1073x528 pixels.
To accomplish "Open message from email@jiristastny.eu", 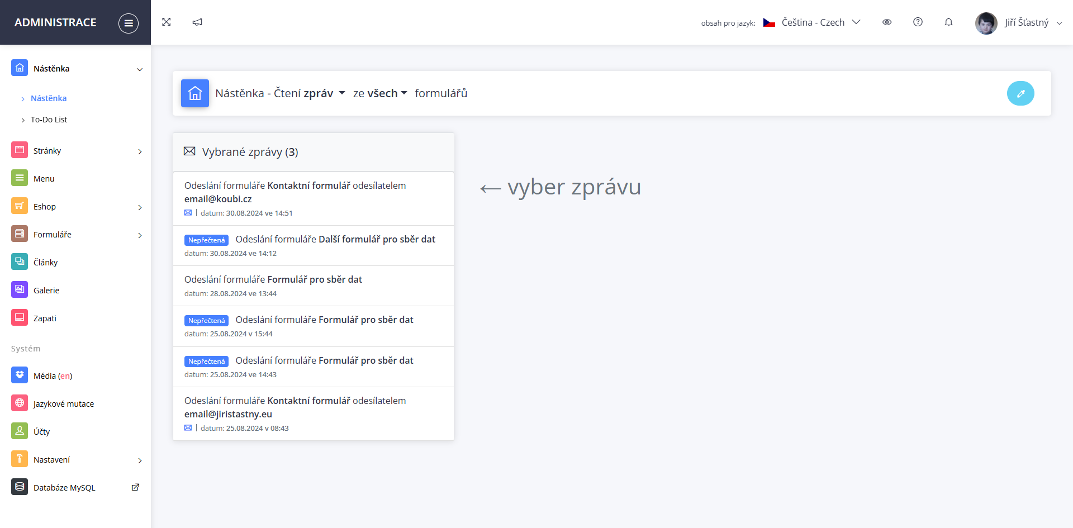I will point(314,414).
